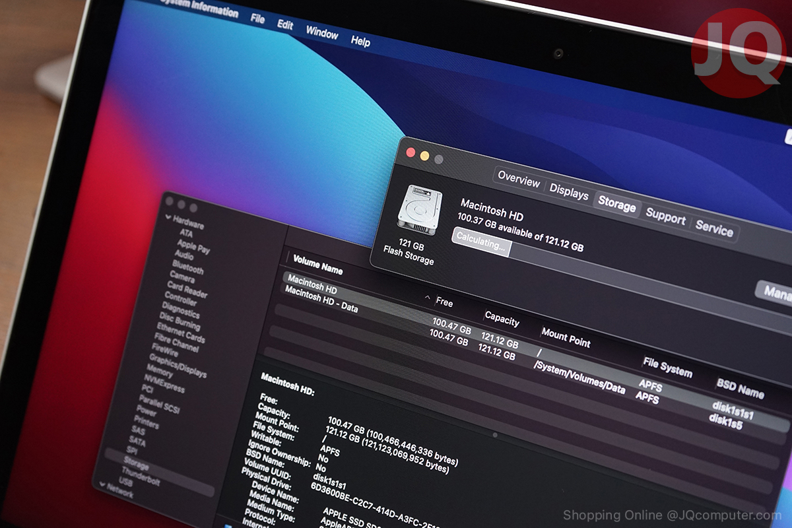Collapse the Network section in the sidebar

[x=102, y=485]
